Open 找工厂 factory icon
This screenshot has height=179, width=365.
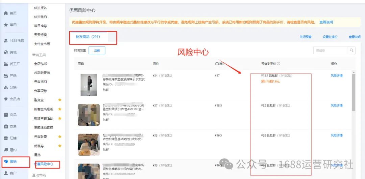point(6,64)
